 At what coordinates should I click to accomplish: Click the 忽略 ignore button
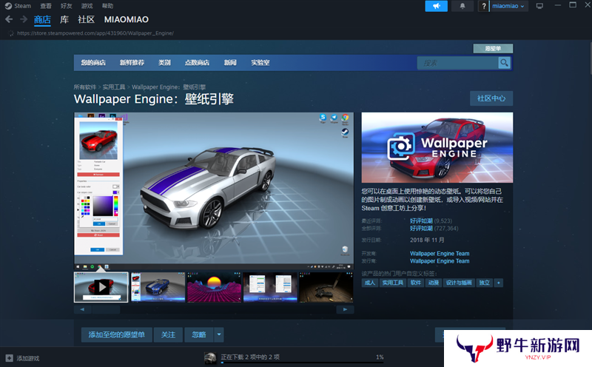pyautogui.click(x=199, y=334)
